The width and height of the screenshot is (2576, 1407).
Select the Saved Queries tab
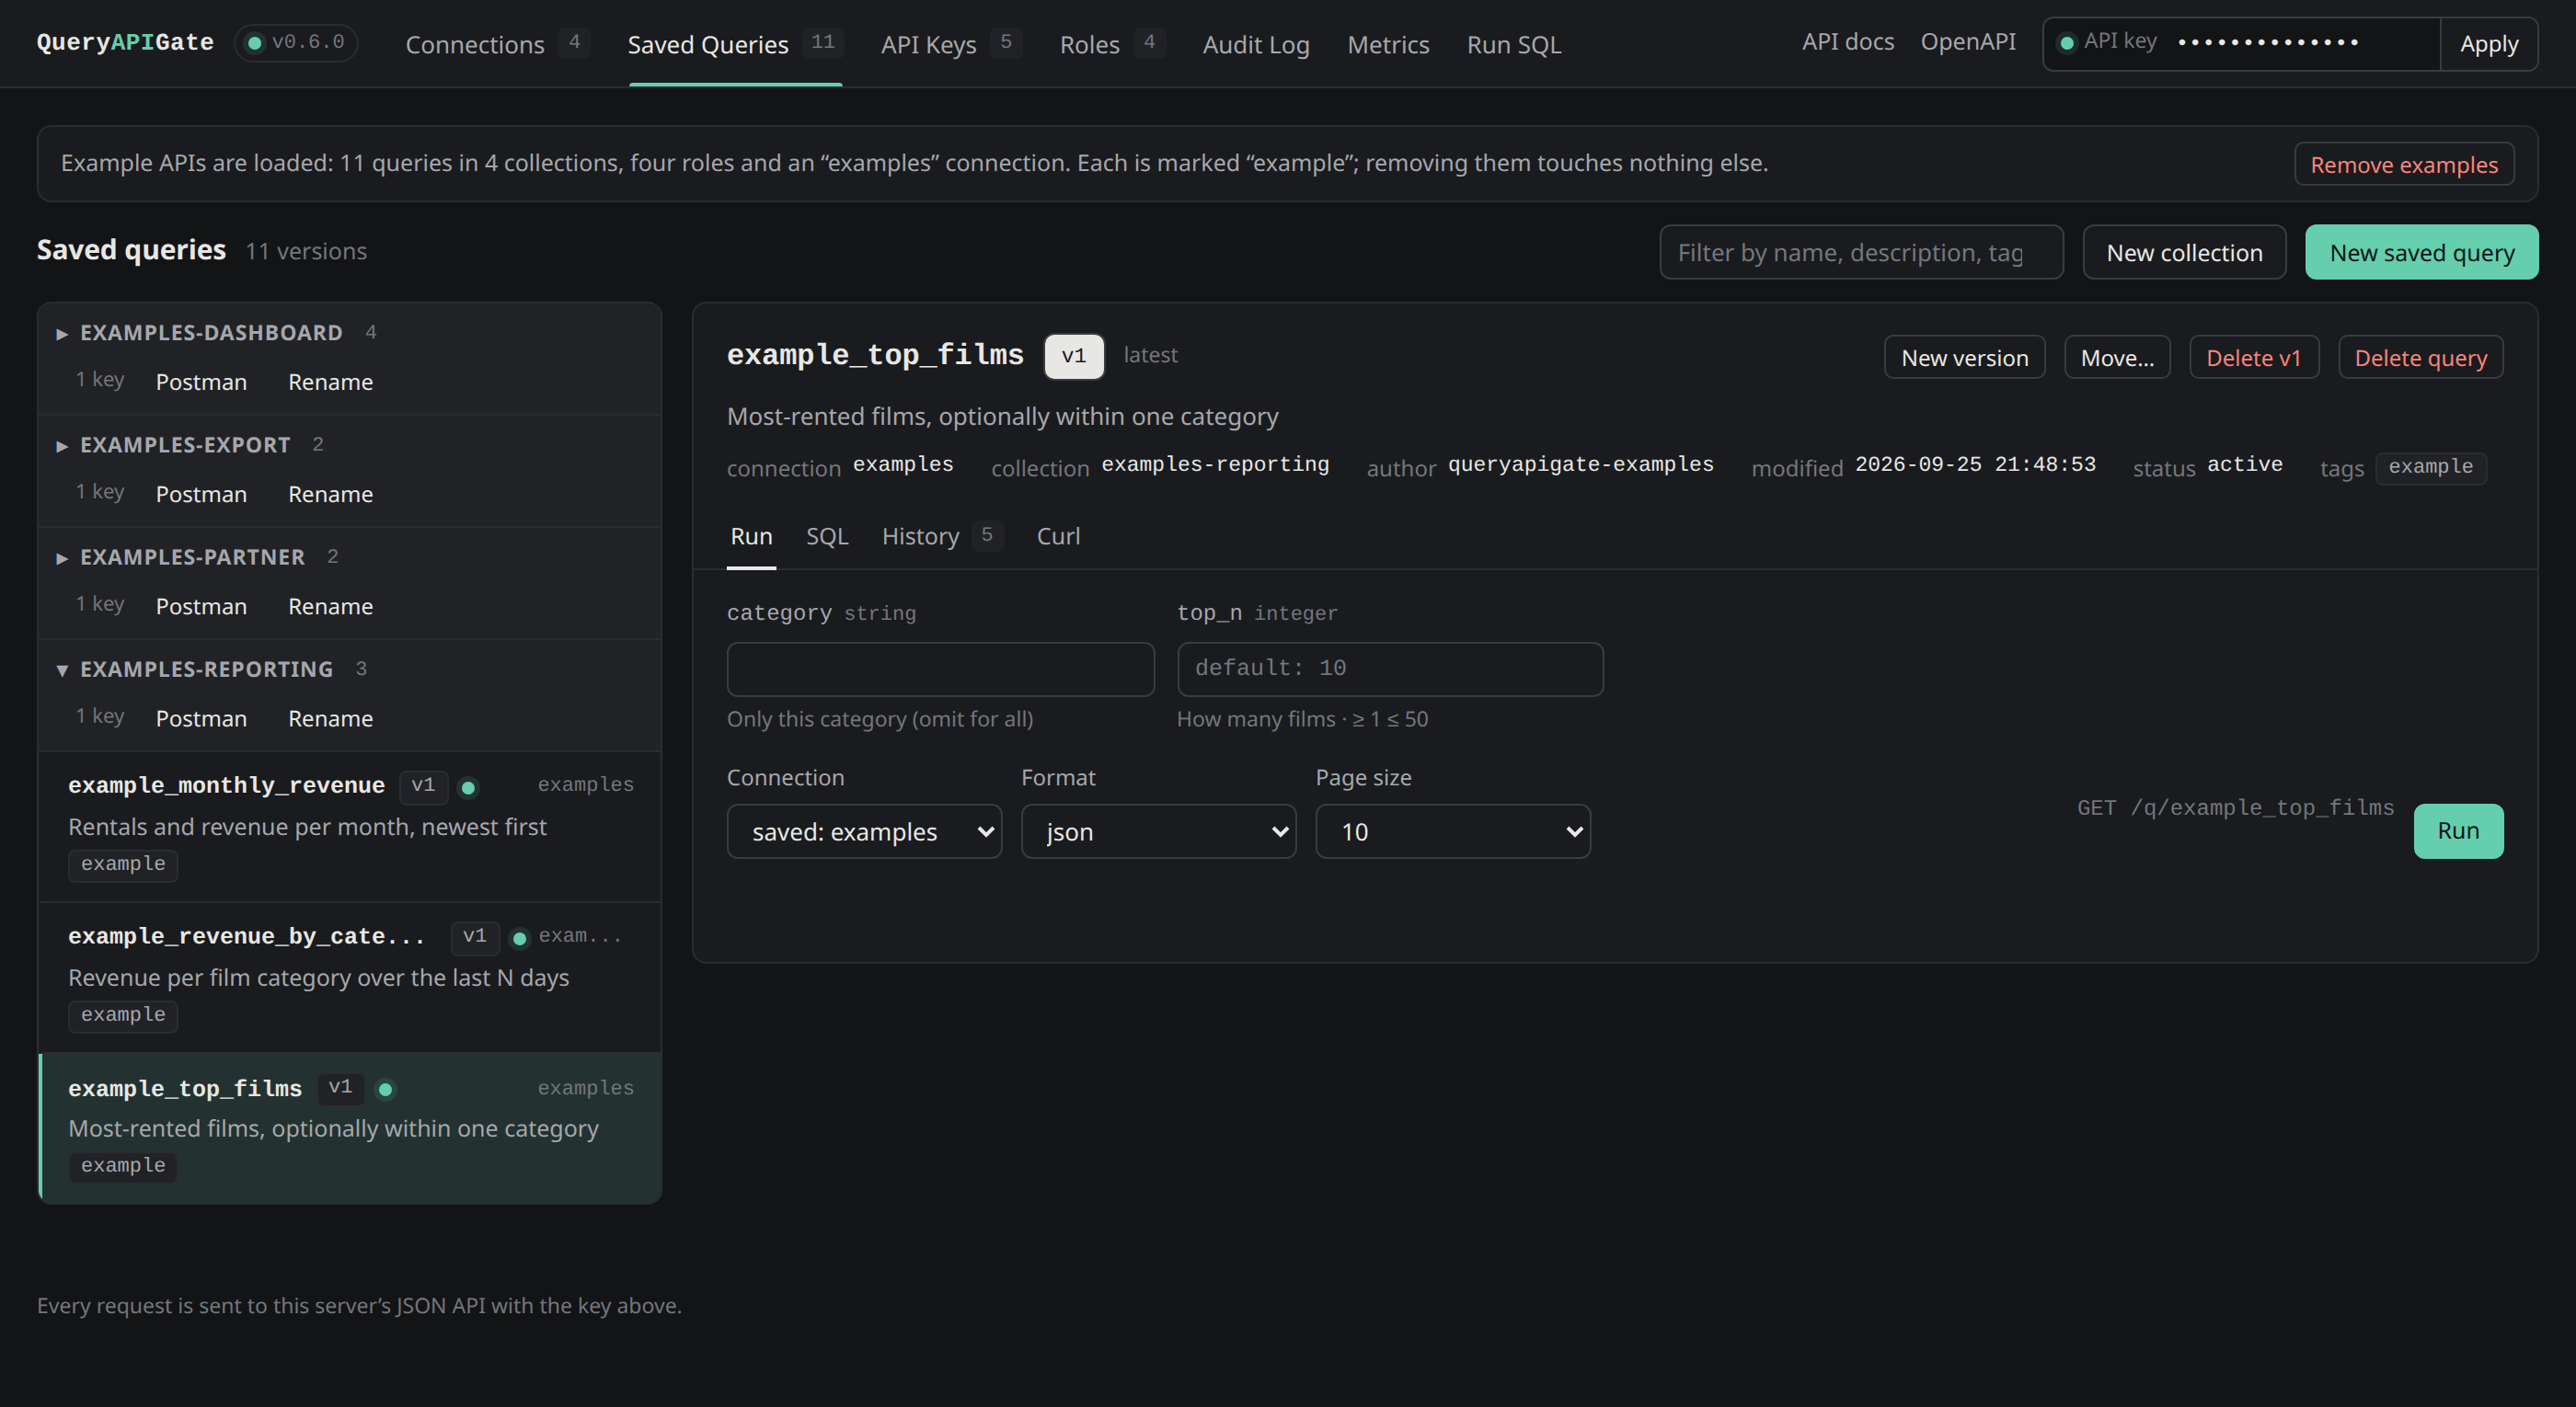[x=735, y=44]
